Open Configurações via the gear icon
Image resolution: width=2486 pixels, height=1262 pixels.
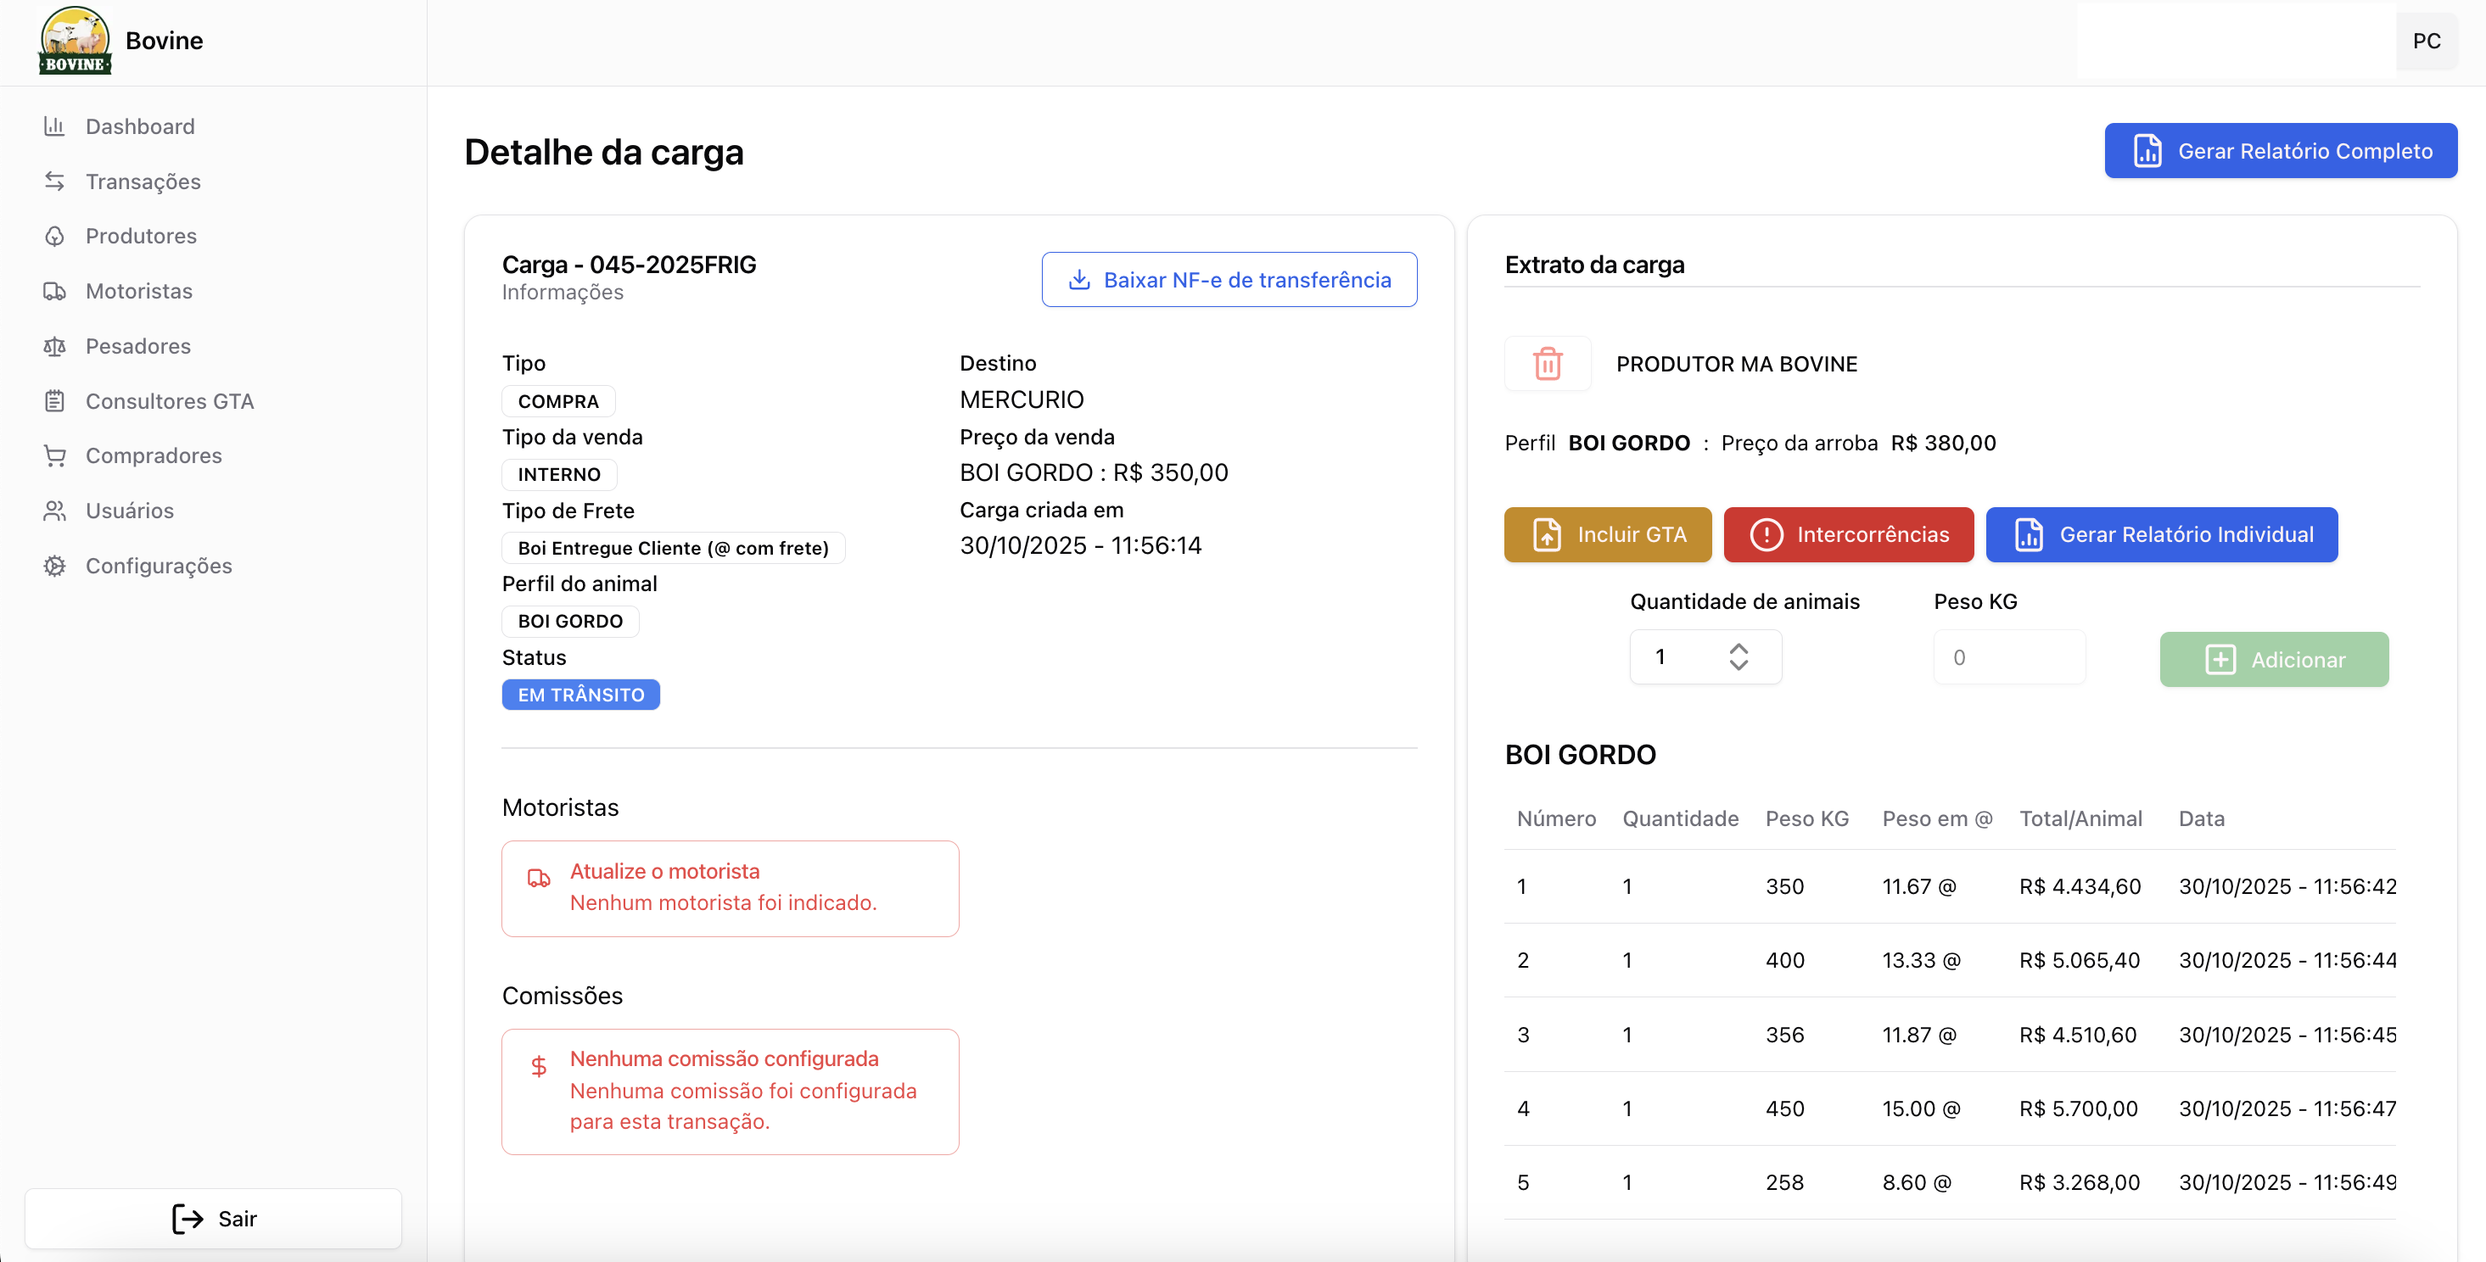tap(55, 567)
